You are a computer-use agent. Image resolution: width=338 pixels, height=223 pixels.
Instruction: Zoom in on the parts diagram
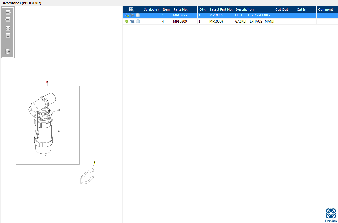pos(8,13)
